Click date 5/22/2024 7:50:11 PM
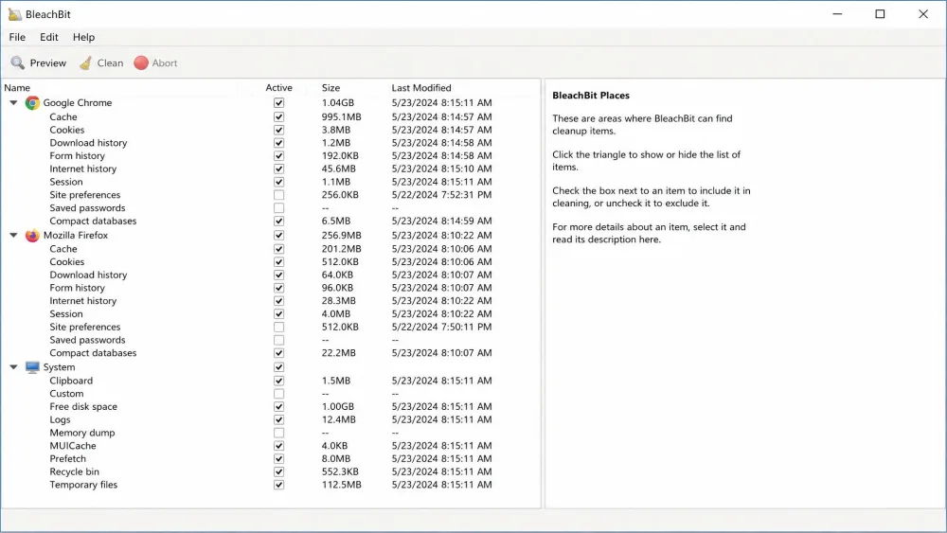This screenshot has width=947, height=533. tap(441, 328)
